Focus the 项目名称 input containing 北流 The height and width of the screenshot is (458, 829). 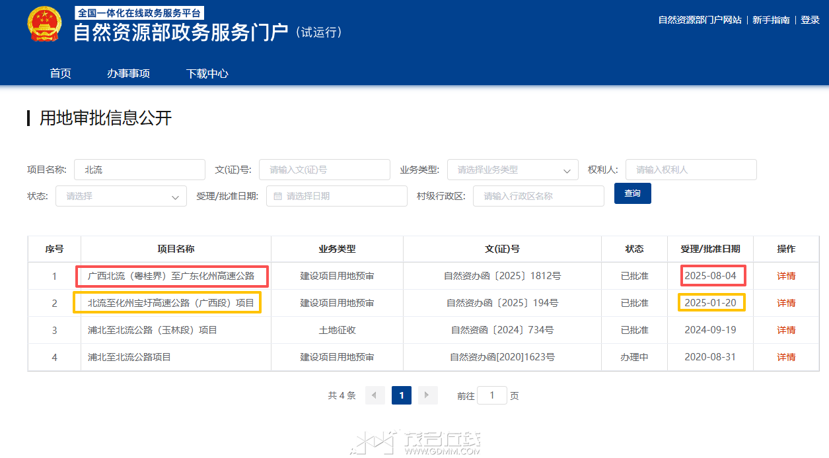(x=139, y=170)
